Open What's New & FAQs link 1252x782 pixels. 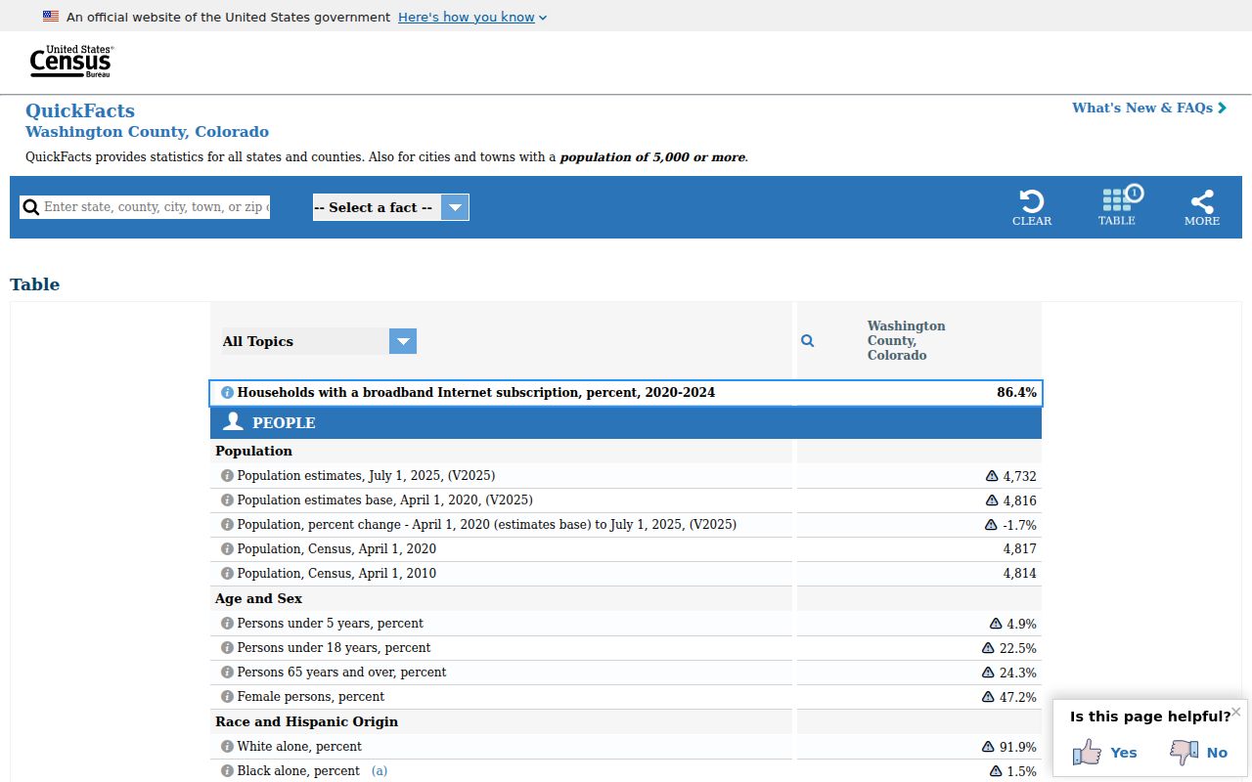click(1149, 108)
